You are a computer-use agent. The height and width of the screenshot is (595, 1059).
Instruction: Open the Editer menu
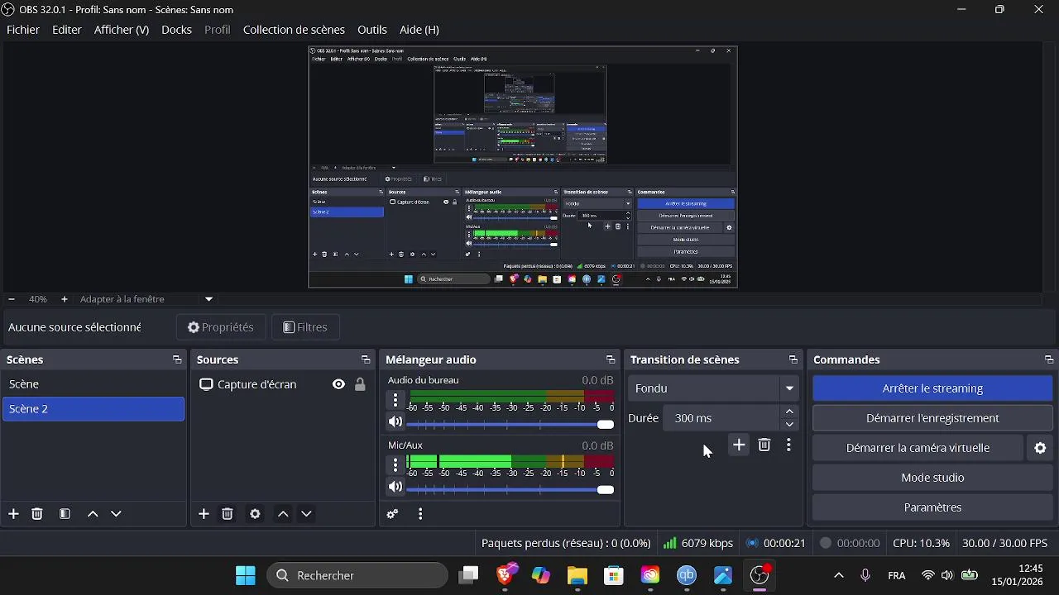click(67, 30)
